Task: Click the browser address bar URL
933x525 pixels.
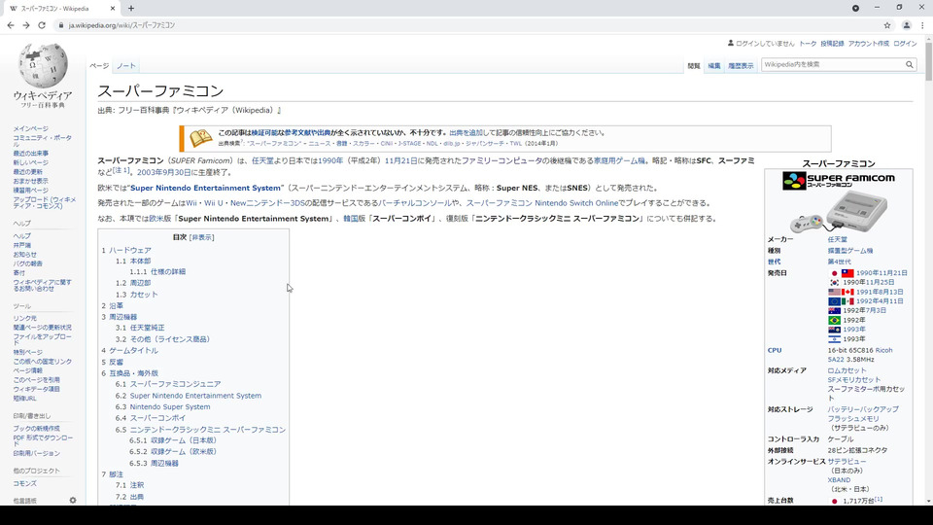Action: (x=122, y=25)
